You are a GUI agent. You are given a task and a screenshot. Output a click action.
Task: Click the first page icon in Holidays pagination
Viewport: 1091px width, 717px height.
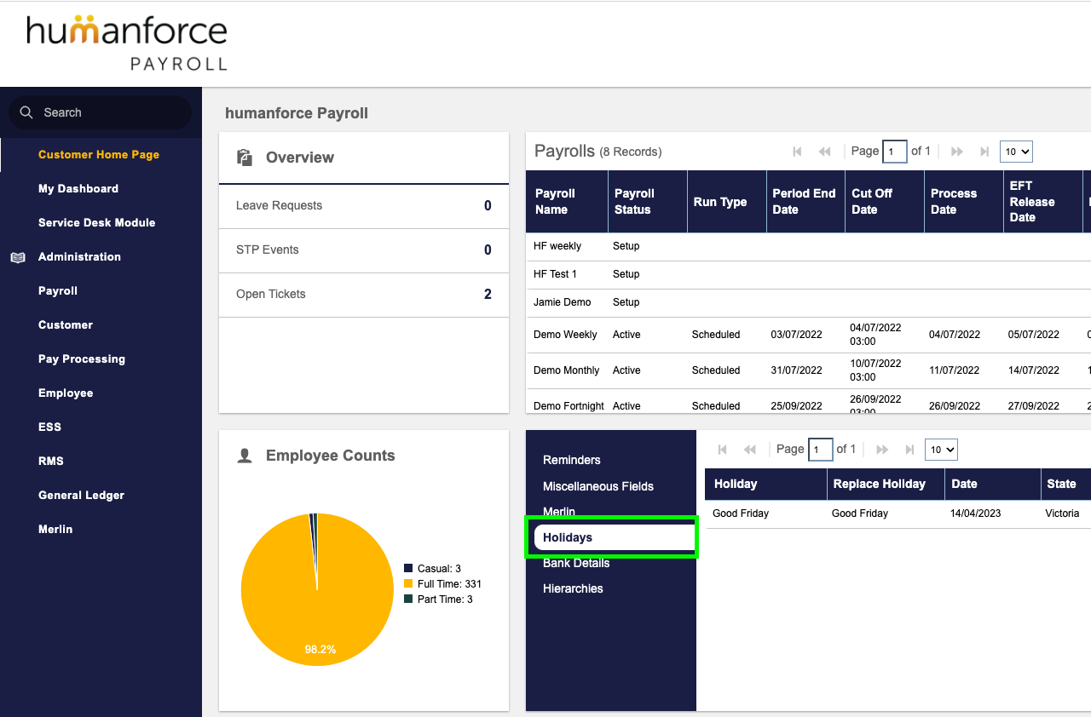click(722, 449)
